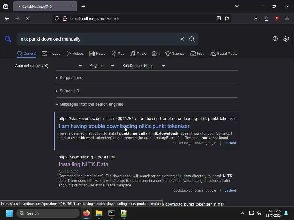Open the Notepad++ taskbar icon
The image size is (294, 220).
[x=124, y=213]
